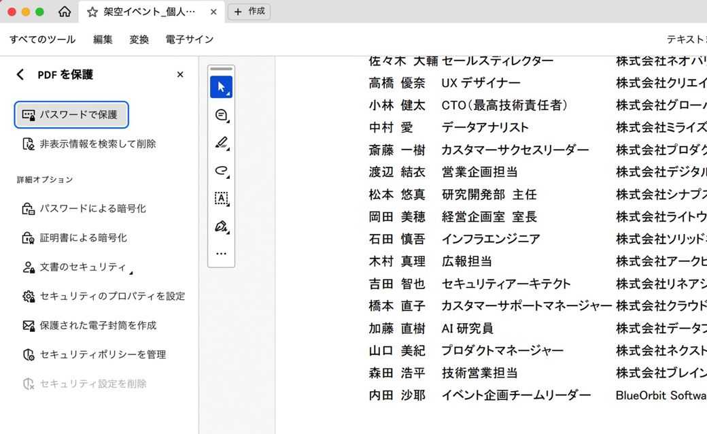
Task: Go back from PDF を保護 panel
Action: tap(20, 75)
